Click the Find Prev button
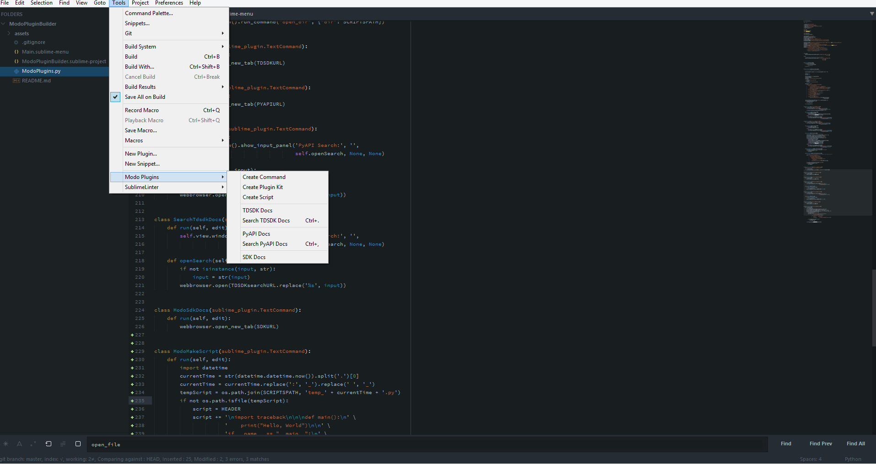 pos(821,443)
